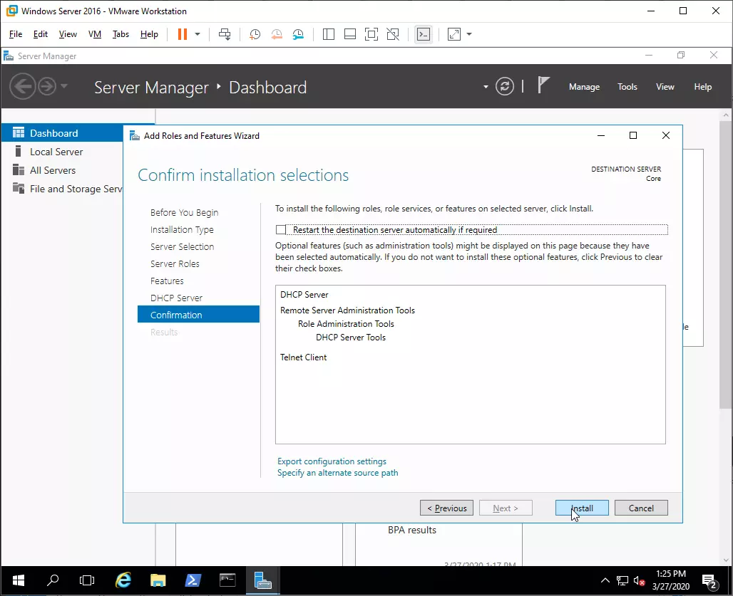Screen dimensions: 733x596
Task: Select Telnet Client in the installation list
Action: [303, 357]
